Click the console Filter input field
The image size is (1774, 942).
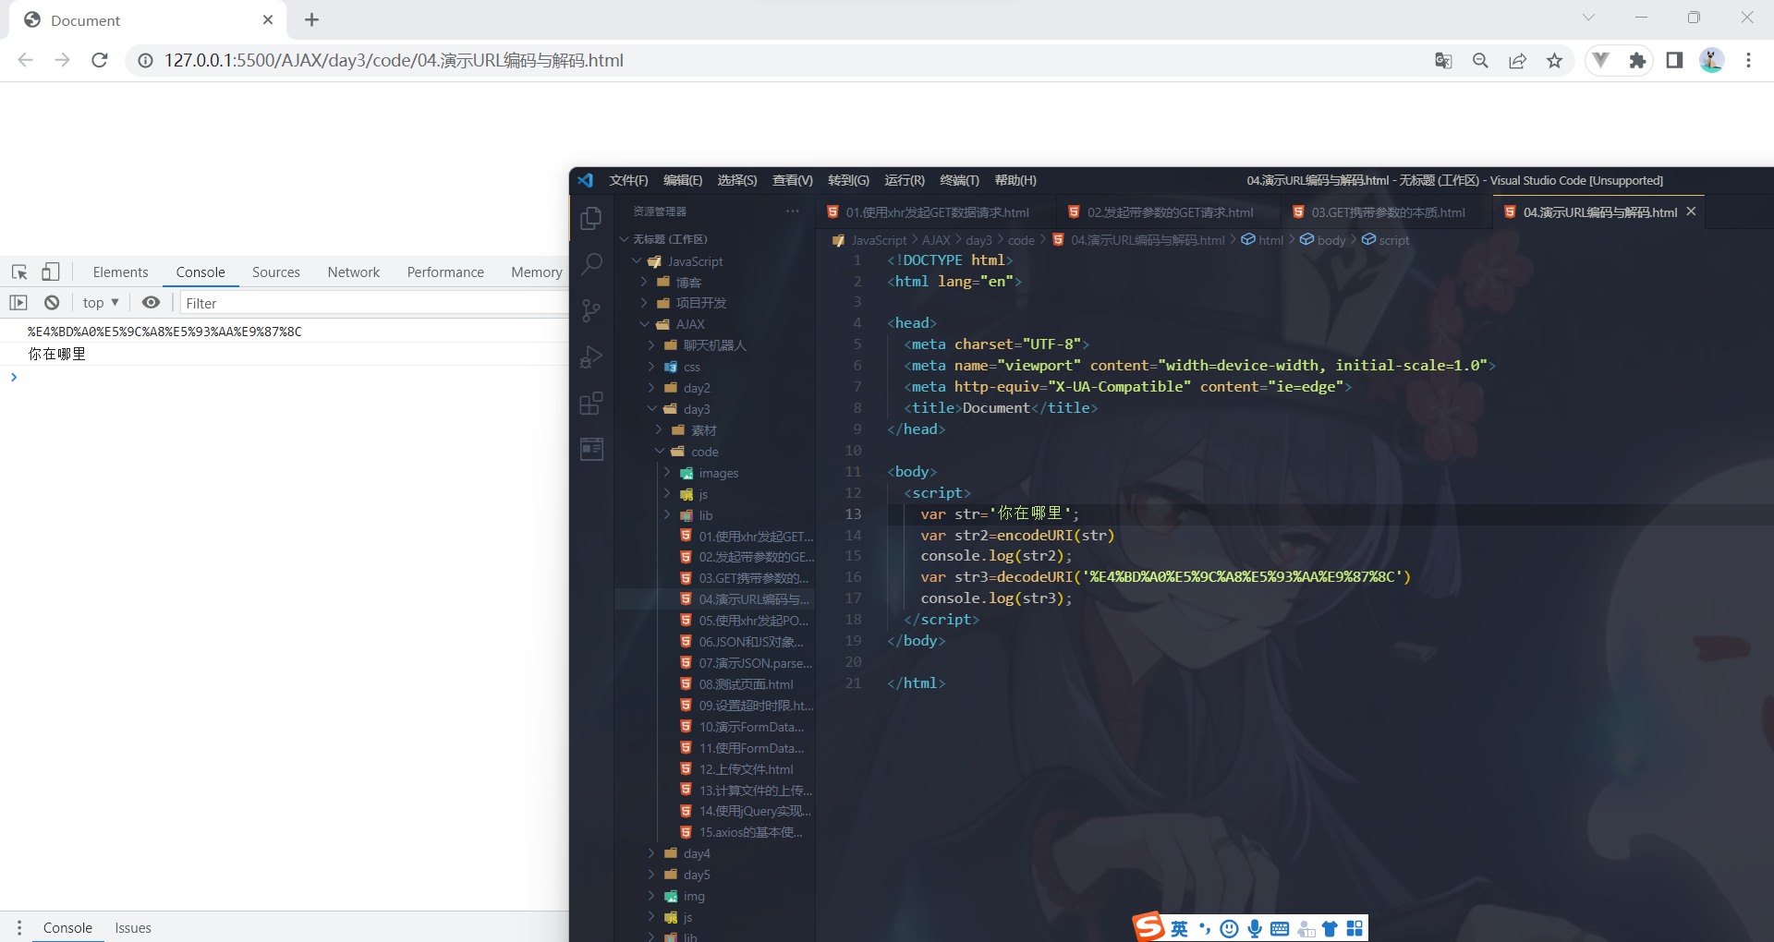(x=373, y=303)
